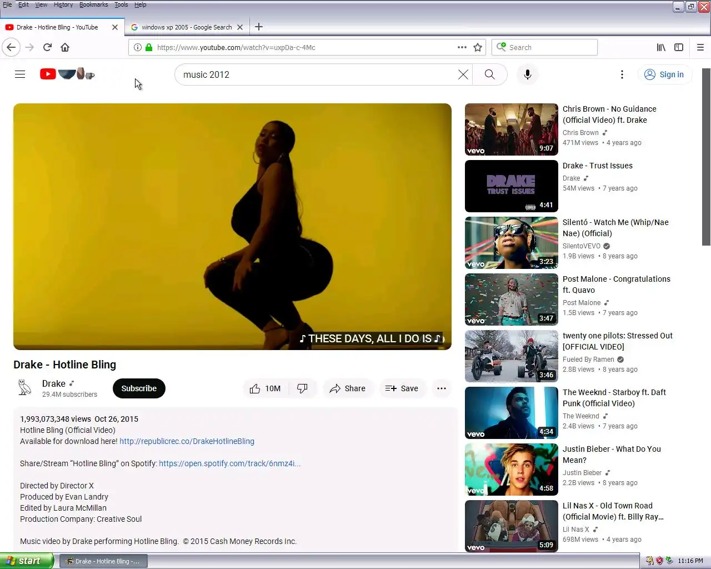Click the red shield tray icon

tap(659, 561)
